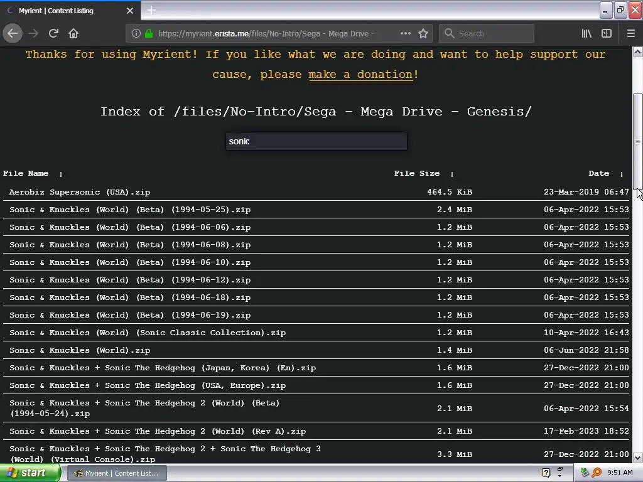Bookmark this page with the star
This screenshot has width=643, height=482.
point(423,34)
